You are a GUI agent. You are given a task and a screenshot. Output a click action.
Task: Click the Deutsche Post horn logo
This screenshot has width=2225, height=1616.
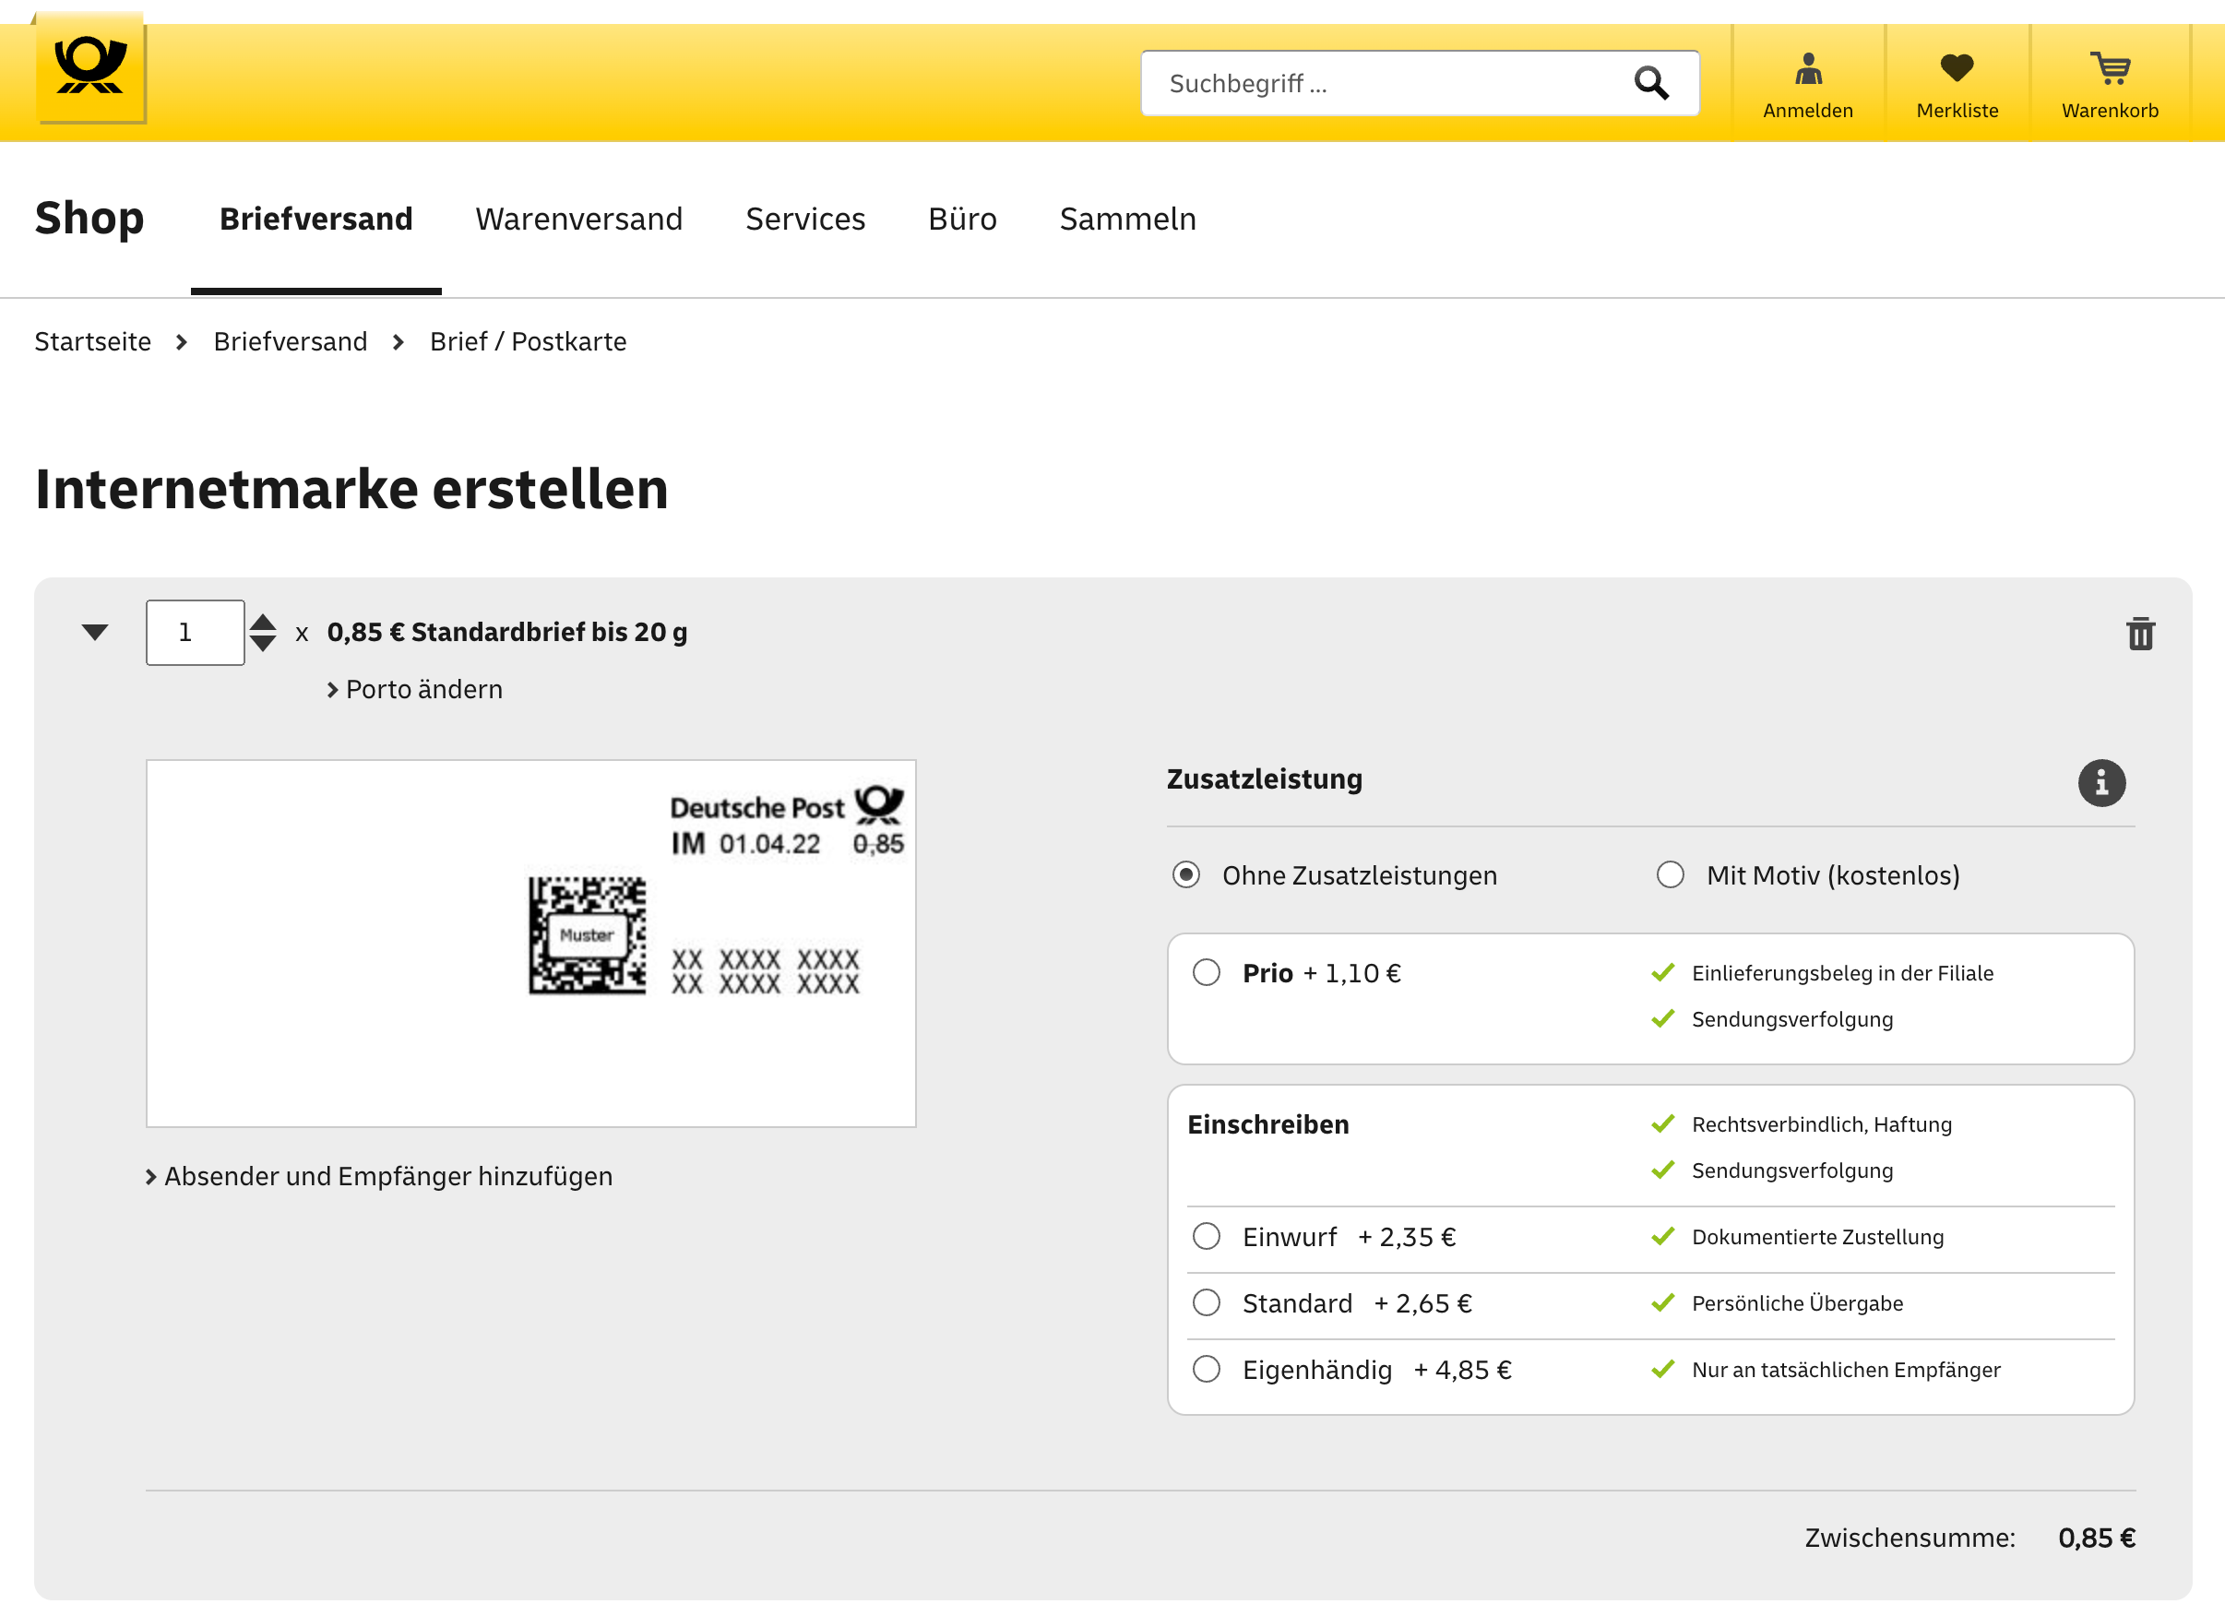(90, 66)
